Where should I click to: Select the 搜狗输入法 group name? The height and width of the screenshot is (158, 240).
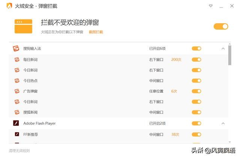tap(32, 48)
